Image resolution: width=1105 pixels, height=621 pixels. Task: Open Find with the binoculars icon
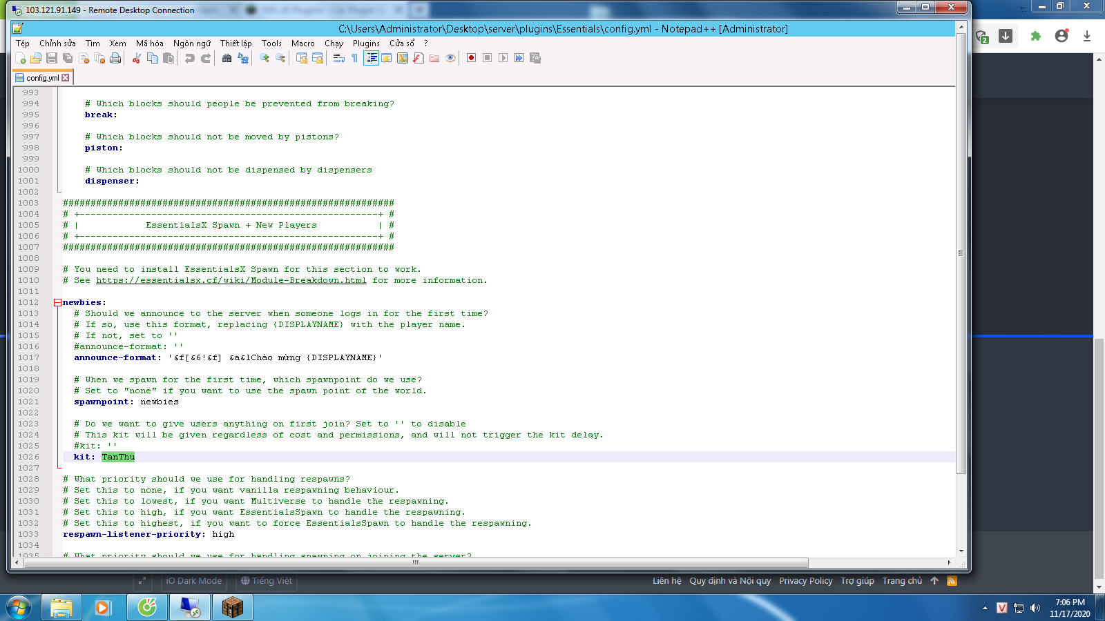[227, 58]
